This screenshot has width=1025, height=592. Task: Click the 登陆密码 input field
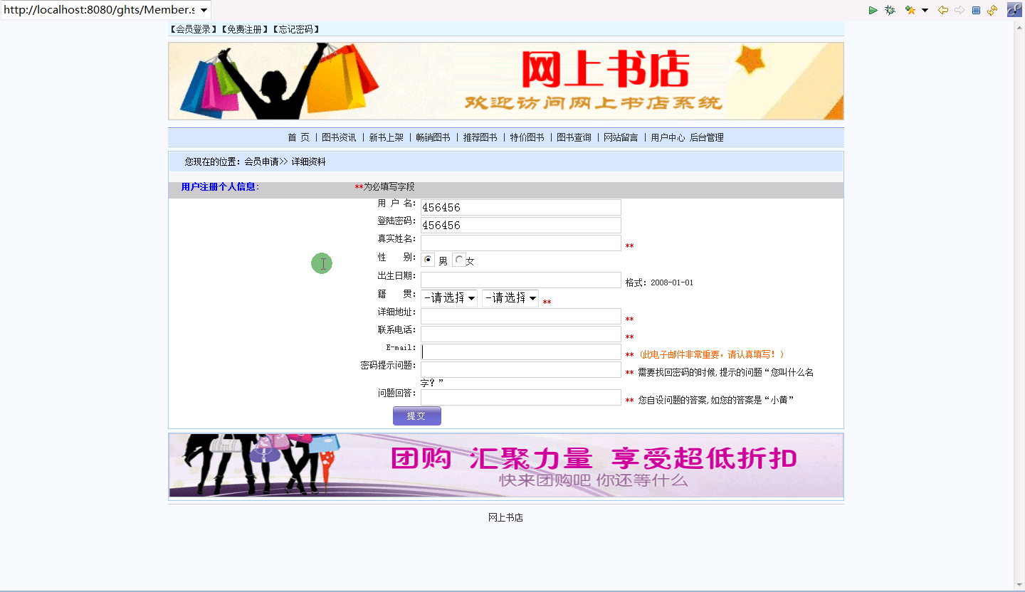click(x=521, y=225)
